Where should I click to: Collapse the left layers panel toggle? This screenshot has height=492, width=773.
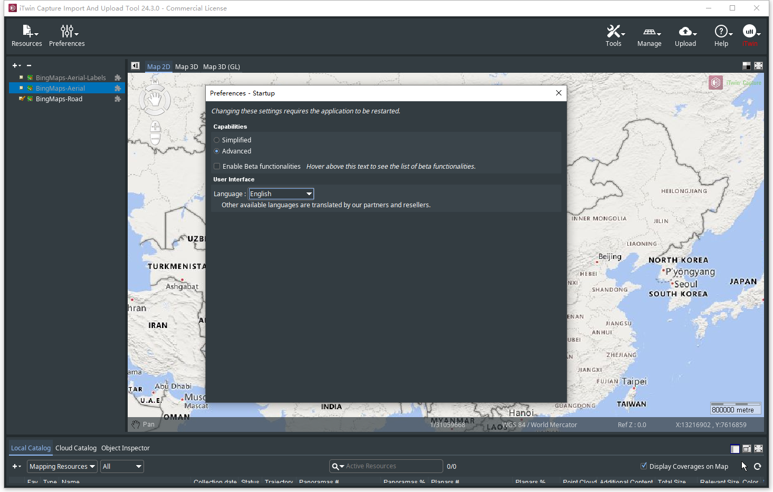point(135,66)
